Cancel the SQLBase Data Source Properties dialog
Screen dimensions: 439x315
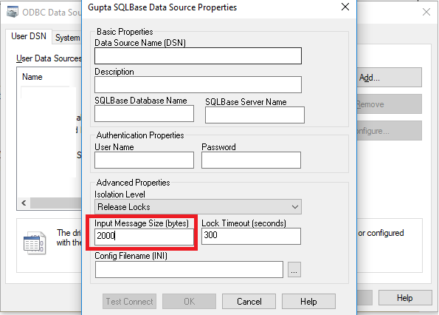click(249, 301)
